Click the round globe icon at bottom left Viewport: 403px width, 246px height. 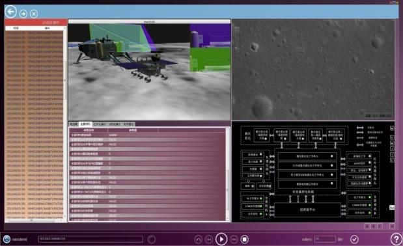[7, 239]
